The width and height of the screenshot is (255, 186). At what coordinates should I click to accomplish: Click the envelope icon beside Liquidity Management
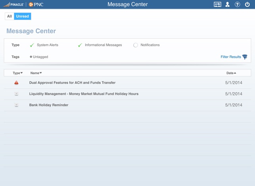pos(16,94)
